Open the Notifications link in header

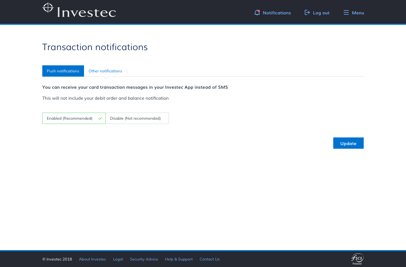[277, 13]
